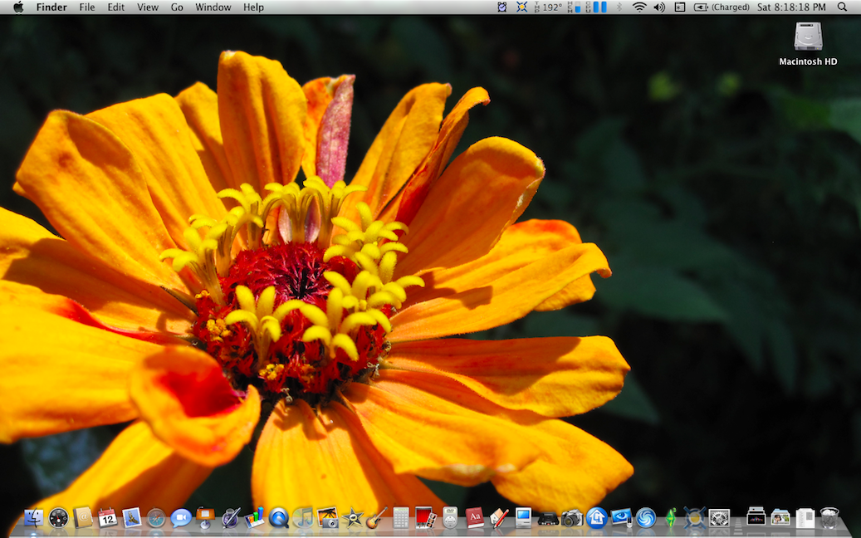Image resolution: width=861 pixels, height=538 pixels.
Task: Open Documents stack in Dock
Action: click(805, 518)
